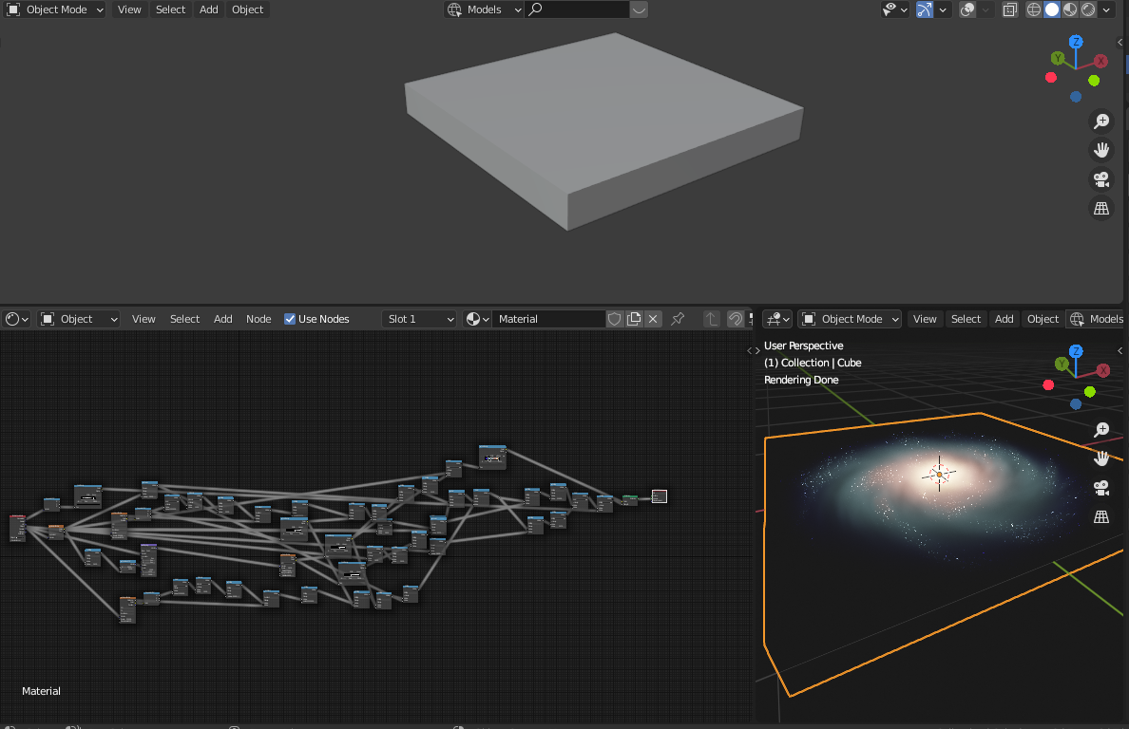This screenshot has height=729, width=1129.
Task: Toggle fake user shield for Material
Action: pyautogui.click(x=614, y=319)
